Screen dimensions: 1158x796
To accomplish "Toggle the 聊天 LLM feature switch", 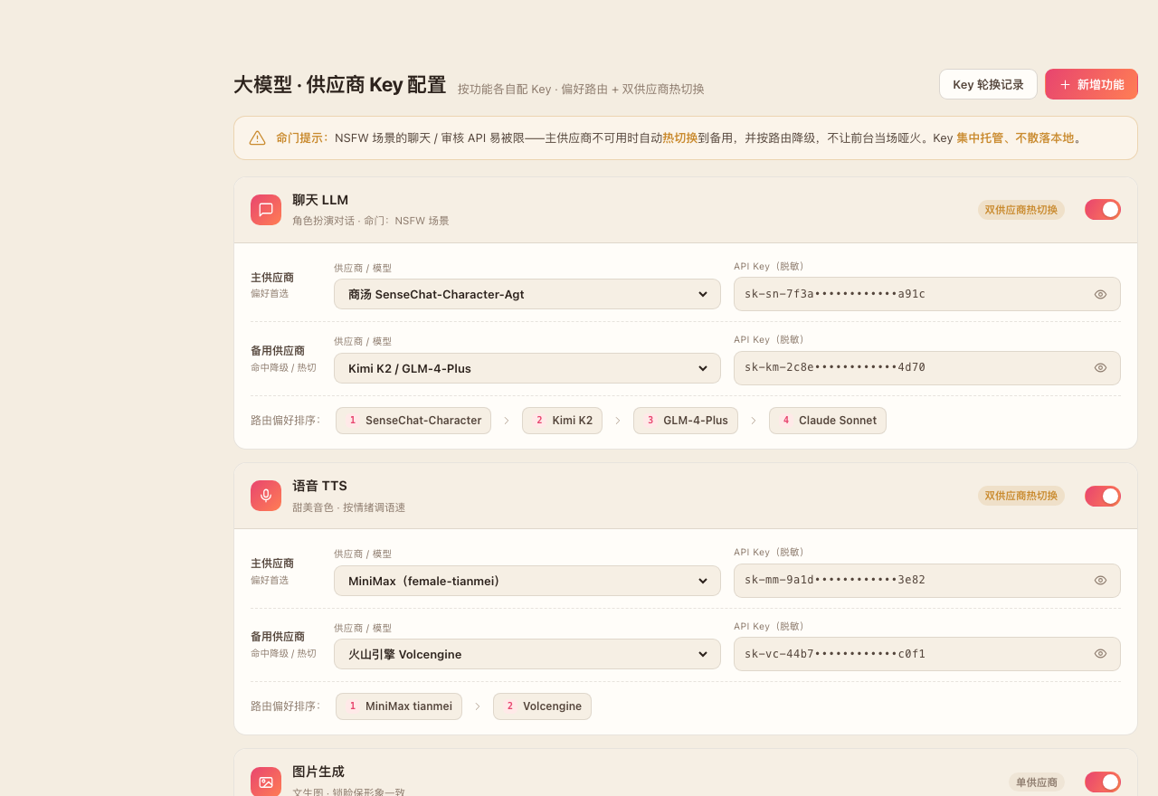I will tap(1103, 210).
